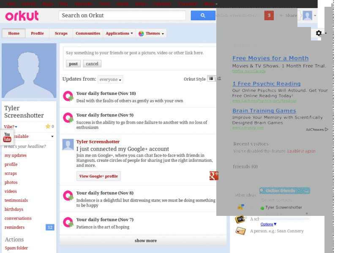Click Tyler Screenshotter's small post avatar
This screenshot has height=253, width=338.
[68, 144]
